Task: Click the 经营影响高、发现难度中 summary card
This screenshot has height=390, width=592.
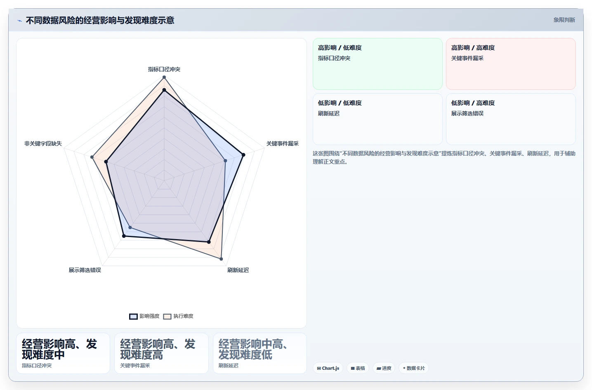Action: click(63, 353)
